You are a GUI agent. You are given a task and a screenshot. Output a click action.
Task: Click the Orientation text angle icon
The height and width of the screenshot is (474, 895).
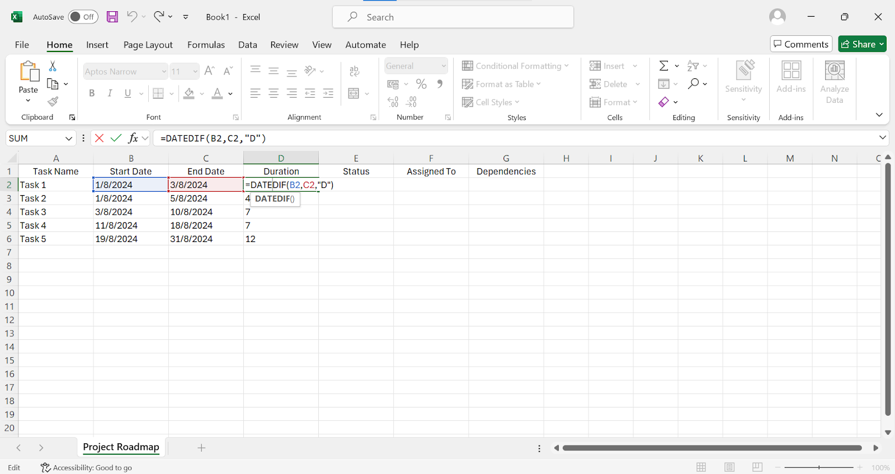tap(310, 70)
